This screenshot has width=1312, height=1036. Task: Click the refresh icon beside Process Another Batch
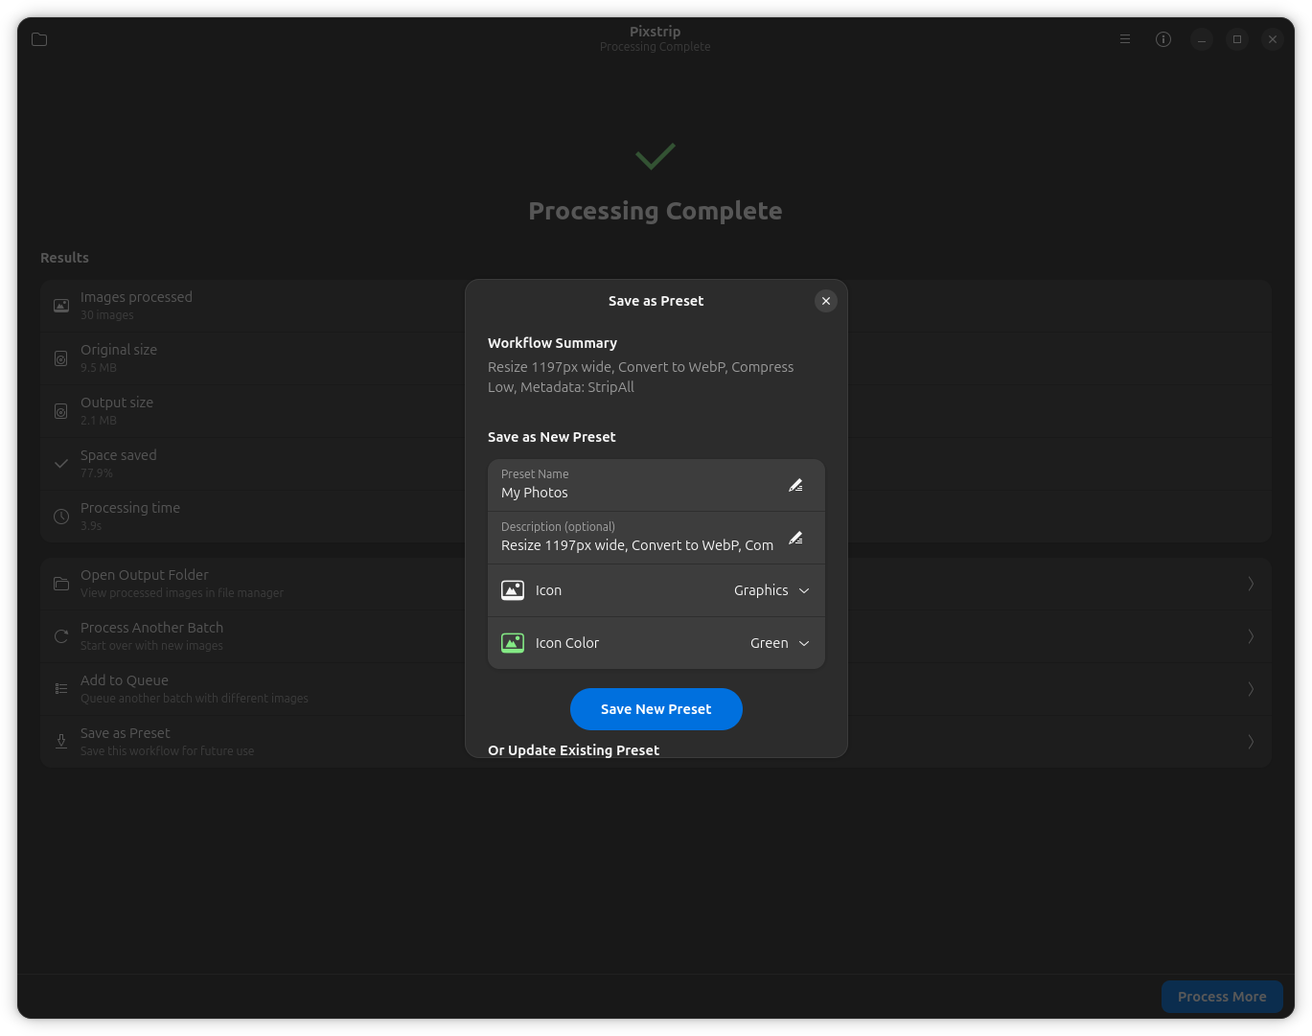60,635
